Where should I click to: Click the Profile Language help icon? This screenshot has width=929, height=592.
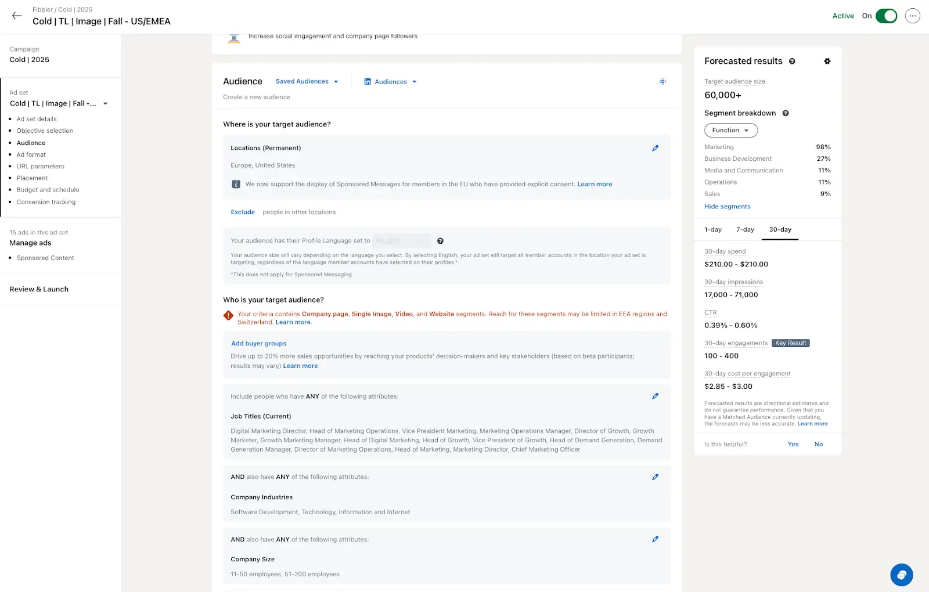click(x=440, y=241)
